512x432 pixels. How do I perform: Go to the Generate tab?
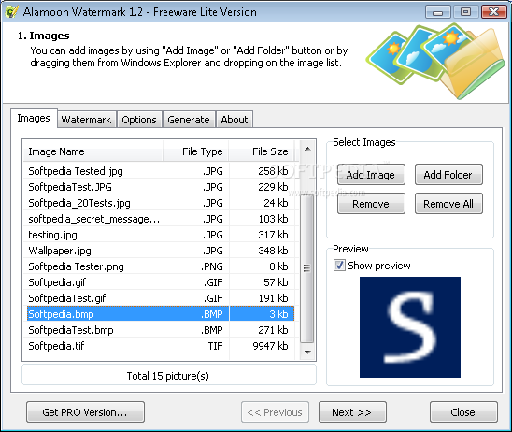point(189,120)
